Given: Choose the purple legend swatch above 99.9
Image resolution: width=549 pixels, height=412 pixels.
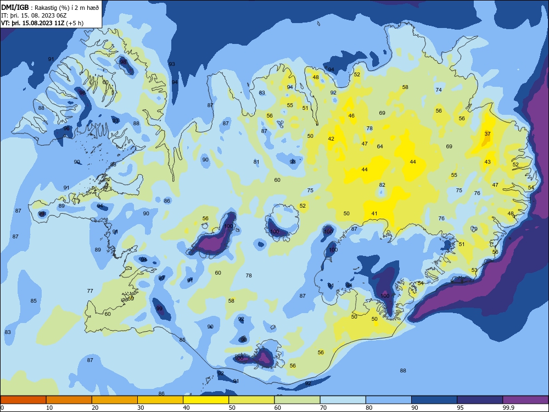Looking at the screenshot, I should coord(525,400).
